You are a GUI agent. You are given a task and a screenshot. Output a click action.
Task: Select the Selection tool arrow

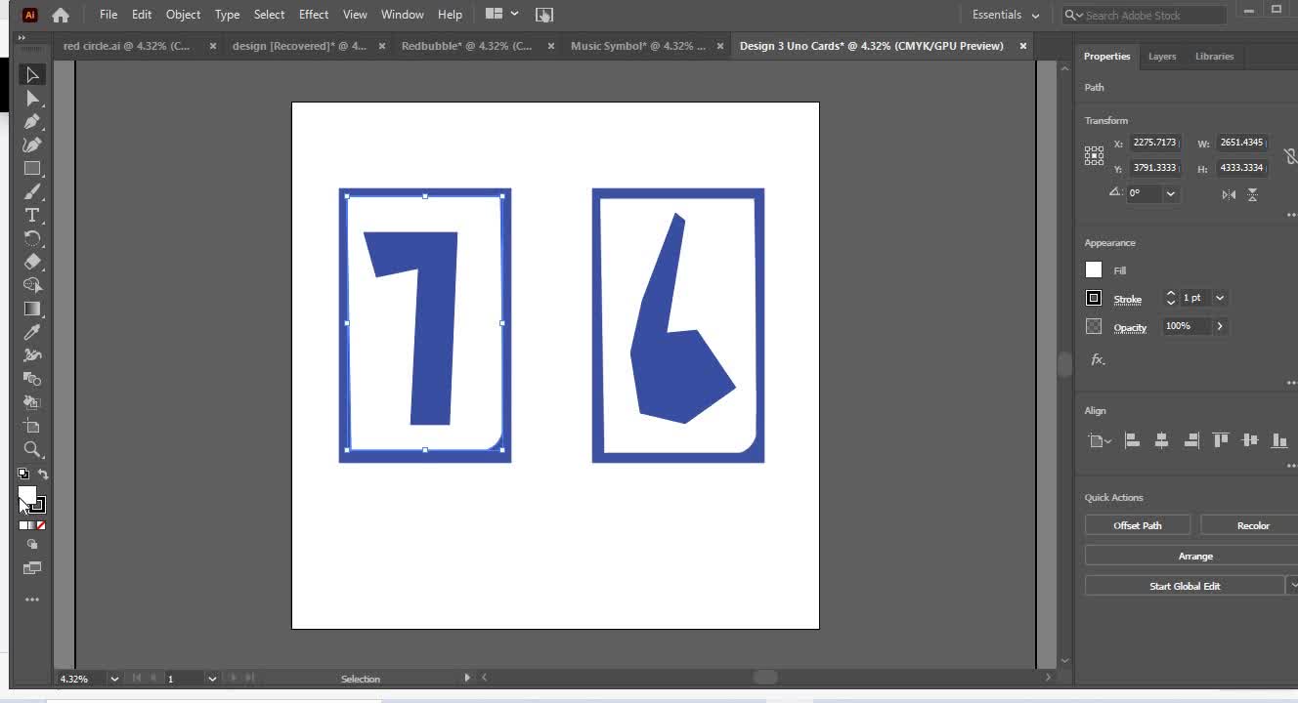(x=32, y=75)
